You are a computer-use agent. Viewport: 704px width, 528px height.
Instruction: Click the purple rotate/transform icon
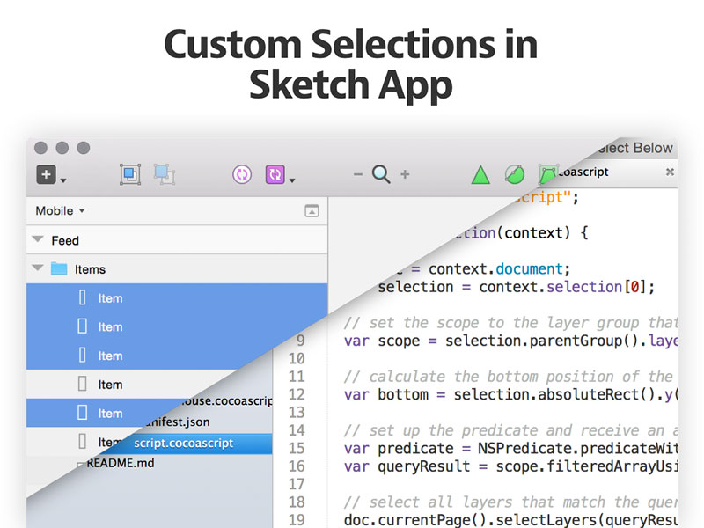(275, 173)
